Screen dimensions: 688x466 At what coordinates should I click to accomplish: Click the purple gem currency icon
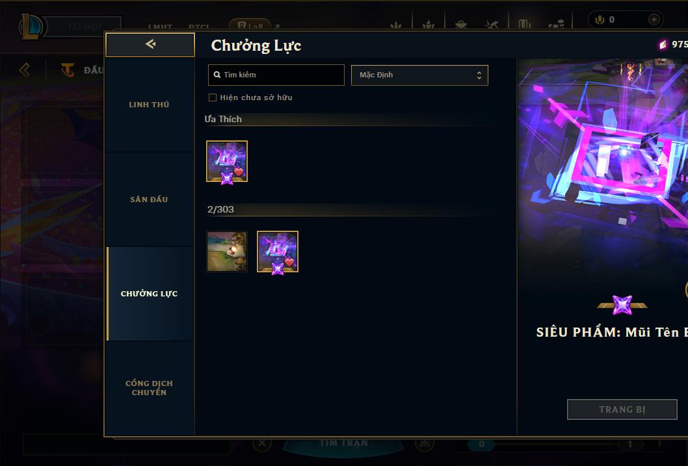[663, 44]
